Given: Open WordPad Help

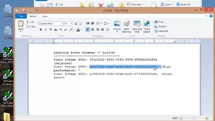Looking at the screenshot, I should coord(211,16).
